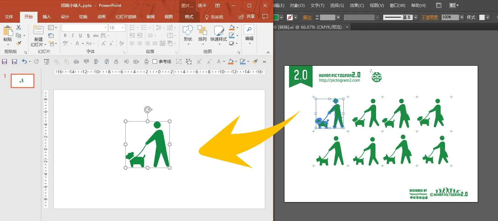Click the Paste clipboard icon

[x=8, y=31]
